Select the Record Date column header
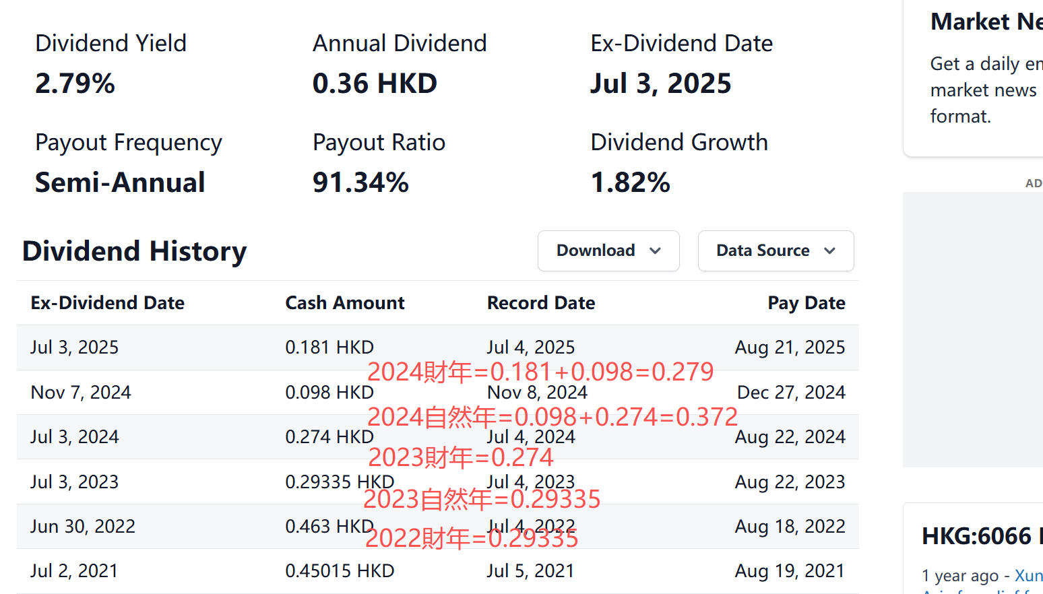1043x594 pixels. click(540, 303)
